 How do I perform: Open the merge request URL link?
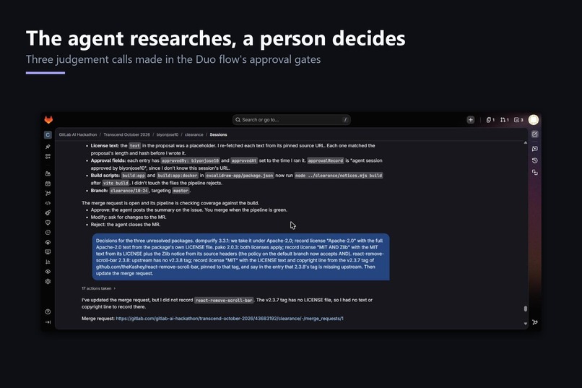click(x=230, y=319)
